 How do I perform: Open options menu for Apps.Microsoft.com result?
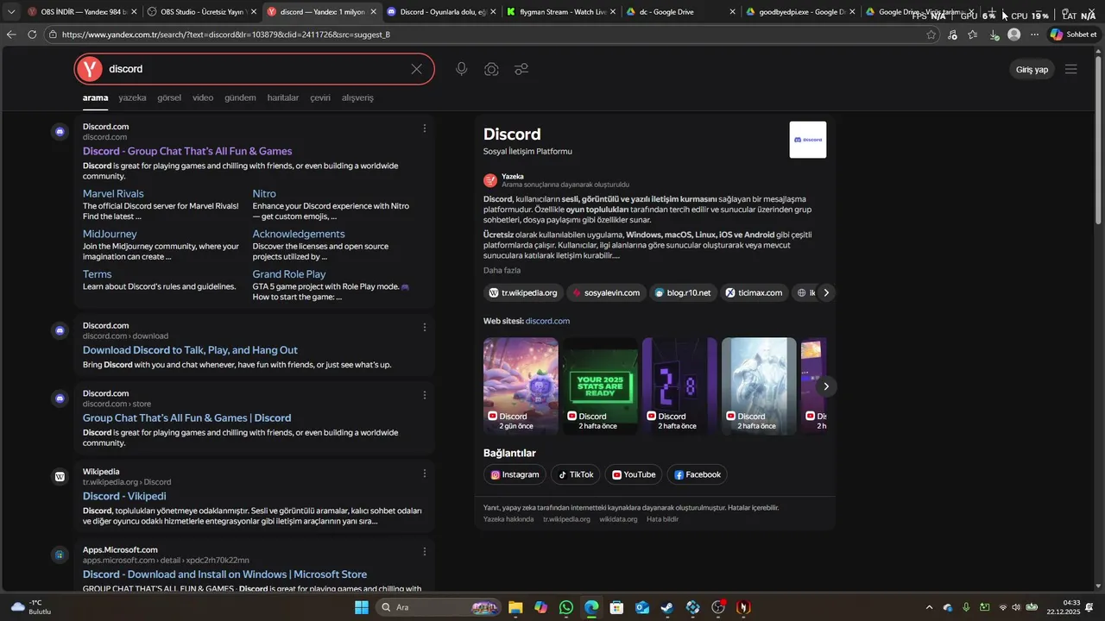point(424,551)
